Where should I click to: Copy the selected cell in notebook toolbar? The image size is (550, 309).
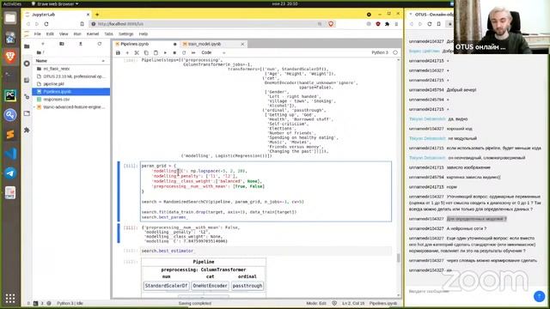click(x=146, y=53)
